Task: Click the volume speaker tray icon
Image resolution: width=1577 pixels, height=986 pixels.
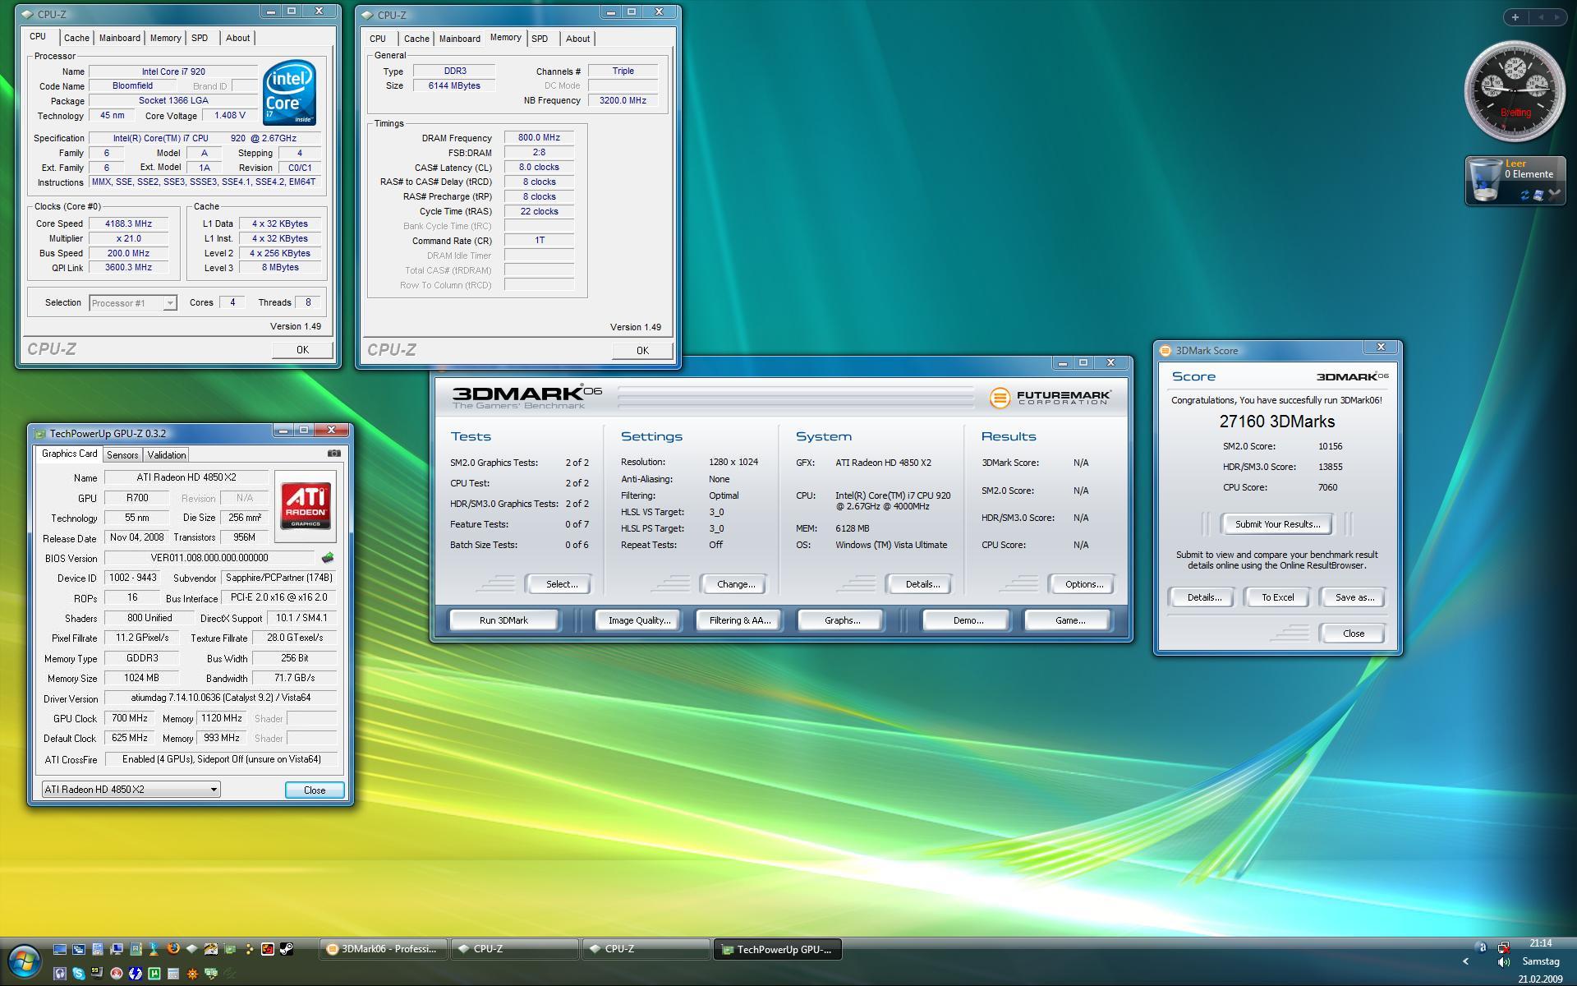Action: click(1503, 961)
